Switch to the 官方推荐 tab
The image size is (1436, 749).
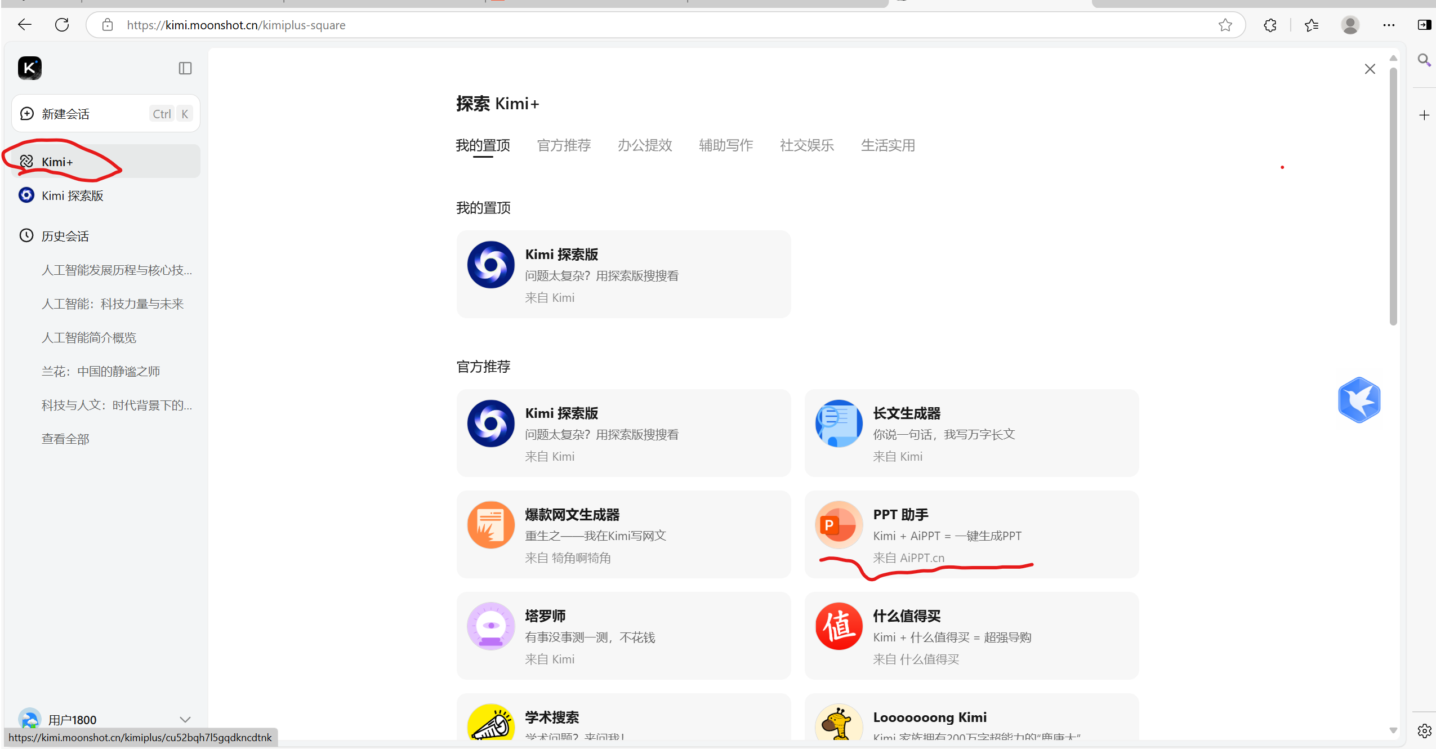tap(564, 145)
